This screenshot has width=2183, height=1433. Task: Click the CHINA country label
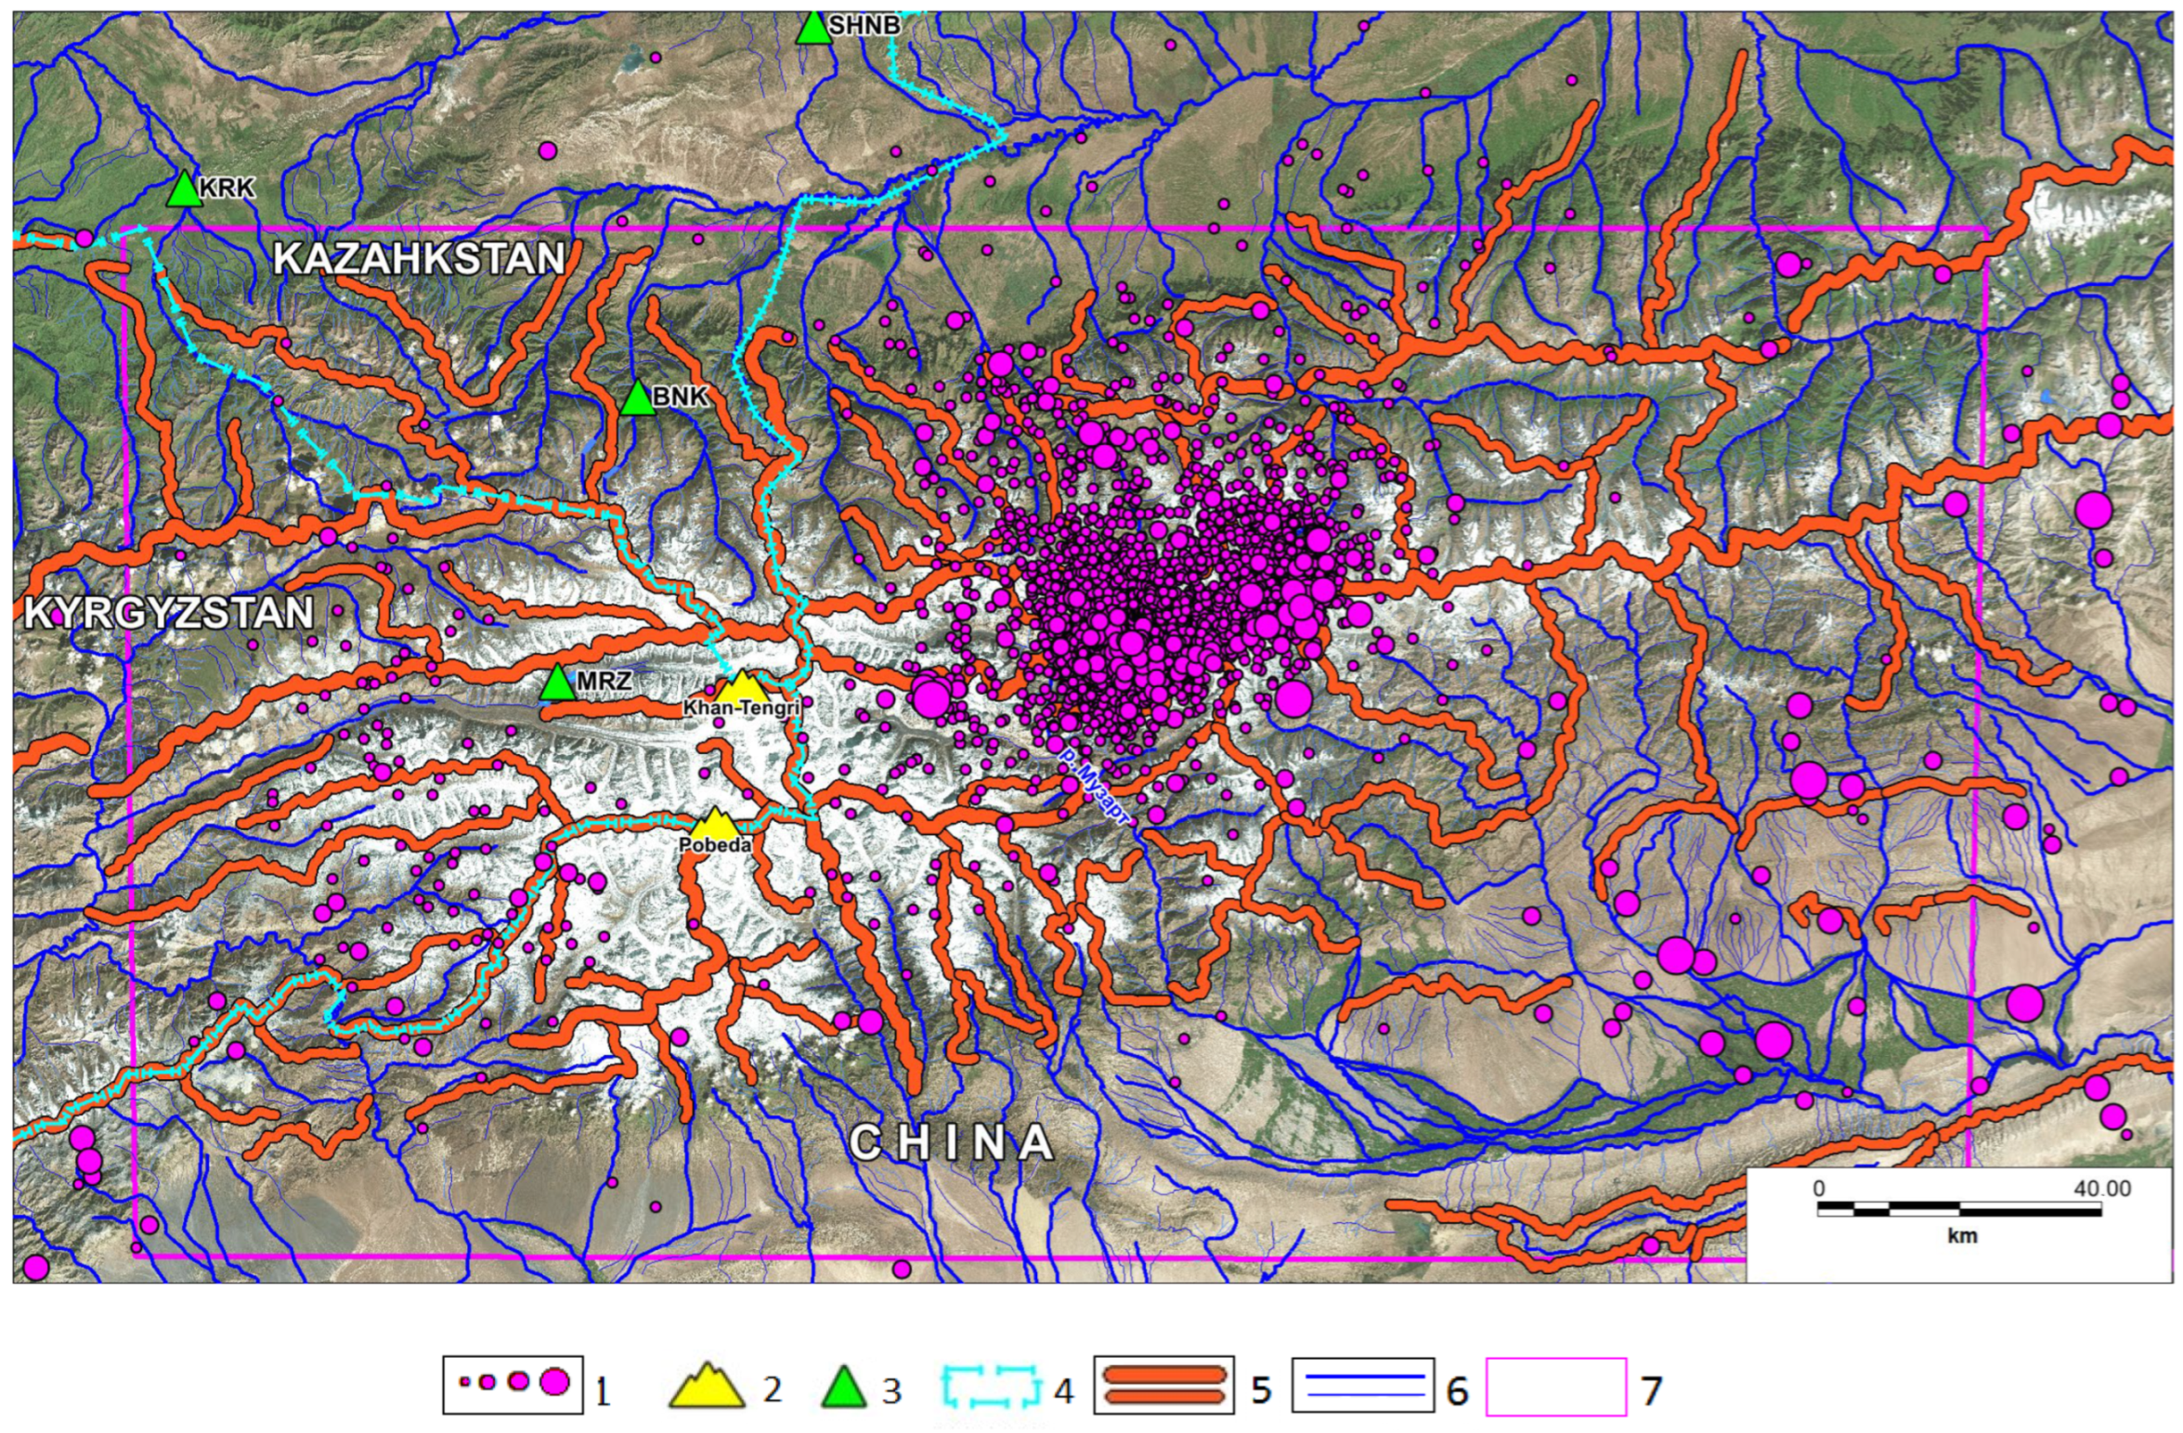(952, 1142)
